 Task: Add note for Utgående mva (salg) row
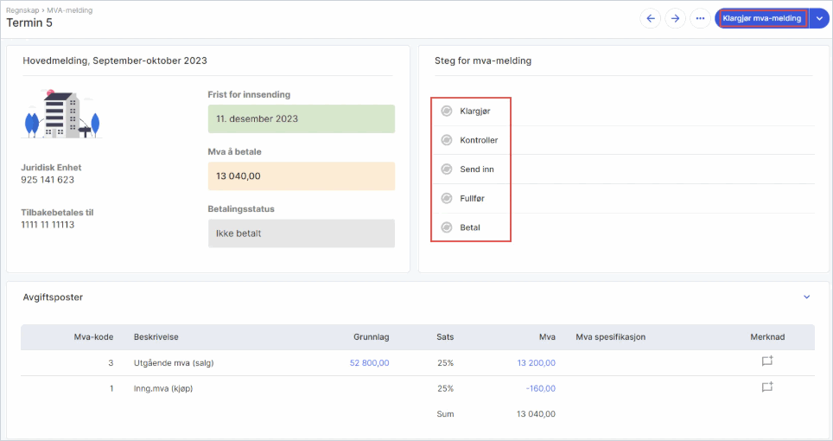click(x=767, y=361)
